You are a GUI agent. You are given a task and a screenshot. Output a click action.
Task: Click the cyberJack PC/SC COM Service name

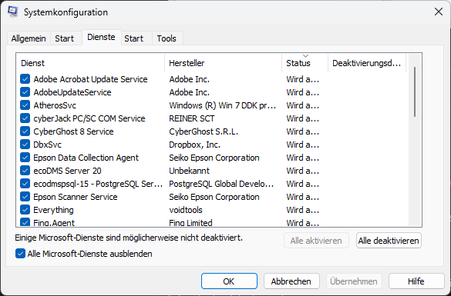click(x=89, y=118)
